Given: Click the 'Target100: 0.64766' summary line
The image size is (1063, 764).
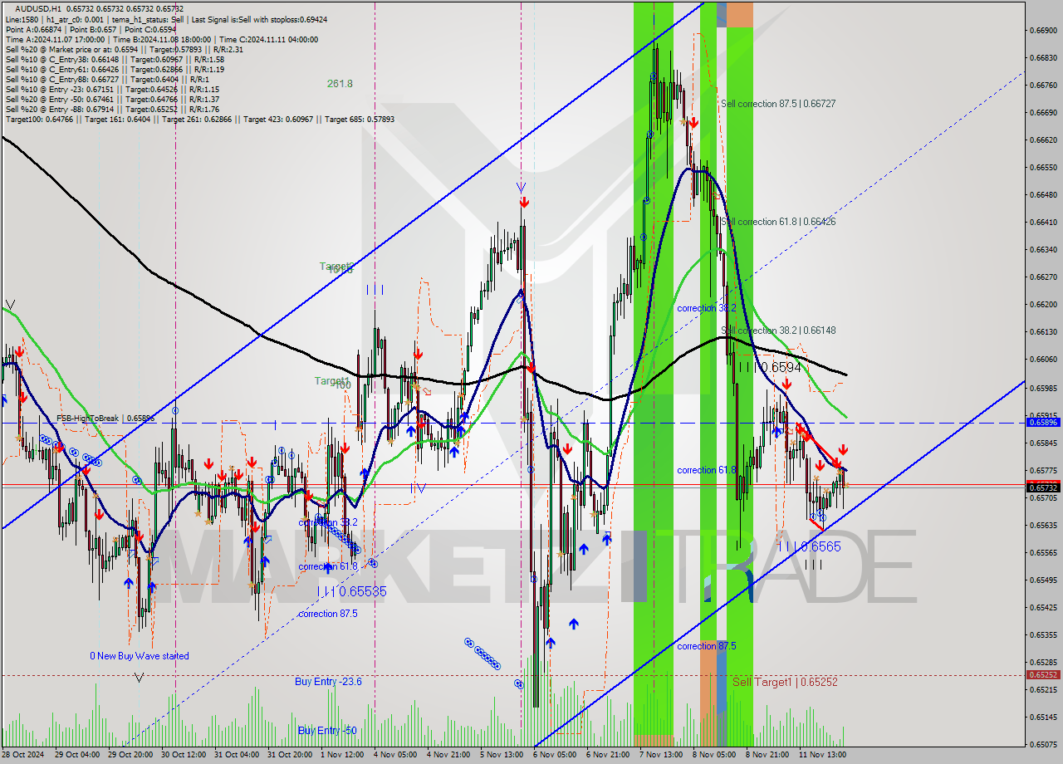Looking at the screenshot, I should 199,119.
